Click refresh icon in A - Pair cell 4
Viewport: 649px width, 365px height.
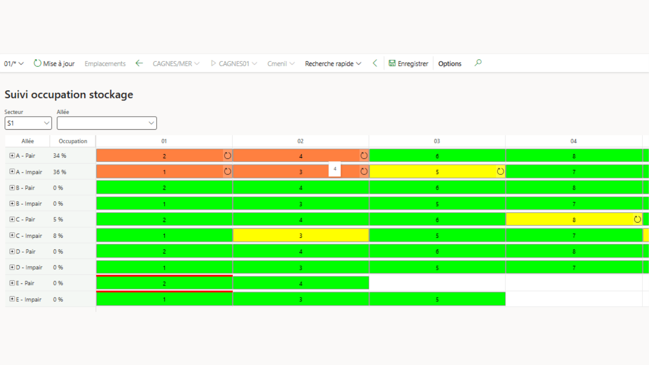tap(364, 156)
